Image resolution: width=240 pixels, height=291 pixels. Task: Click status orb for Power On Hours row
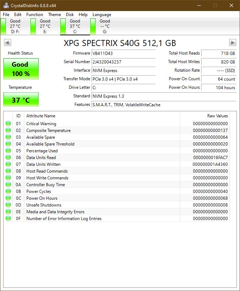[x=8, y=198]
